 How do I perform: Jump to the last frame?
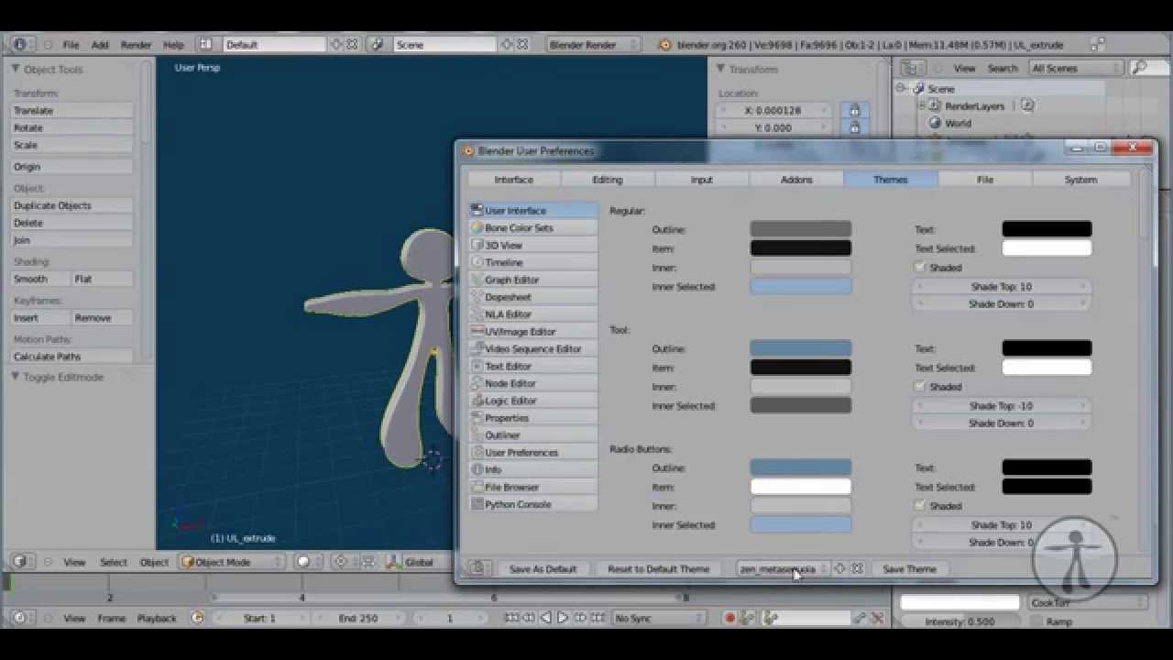[x=596, y=618]
